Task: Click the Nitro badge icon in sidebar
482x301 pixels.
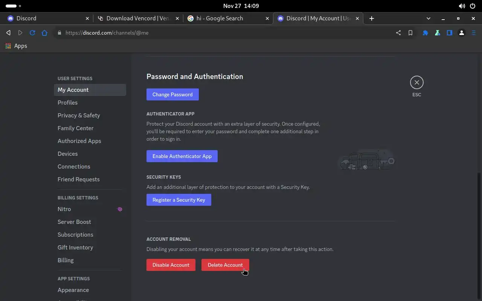Action: pos(120,209)
